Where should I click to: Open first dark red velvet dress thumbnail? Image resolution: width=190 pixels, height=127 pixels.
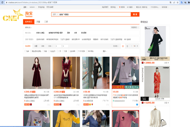[x=37, y=73]
